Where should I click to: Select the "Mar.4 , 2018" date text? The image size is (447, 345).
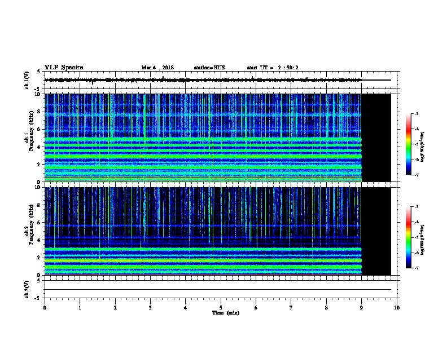coord(157,68)
